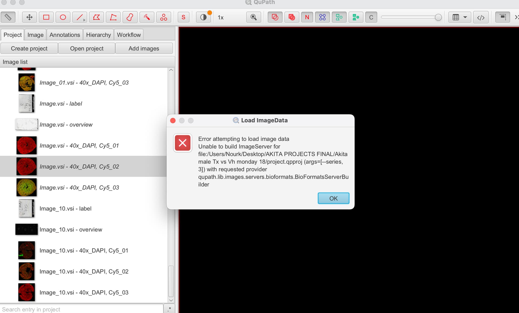Open the Brightness and contrast dialog
Viewport: 519px width, 313px height.
pos(203,17)
